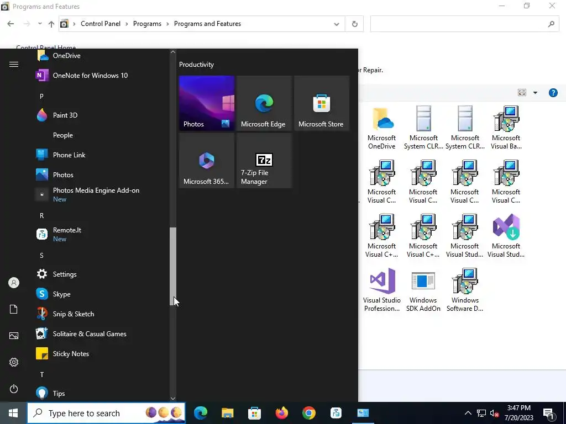Select Windows SDK AddOn entry

(423, 290)
